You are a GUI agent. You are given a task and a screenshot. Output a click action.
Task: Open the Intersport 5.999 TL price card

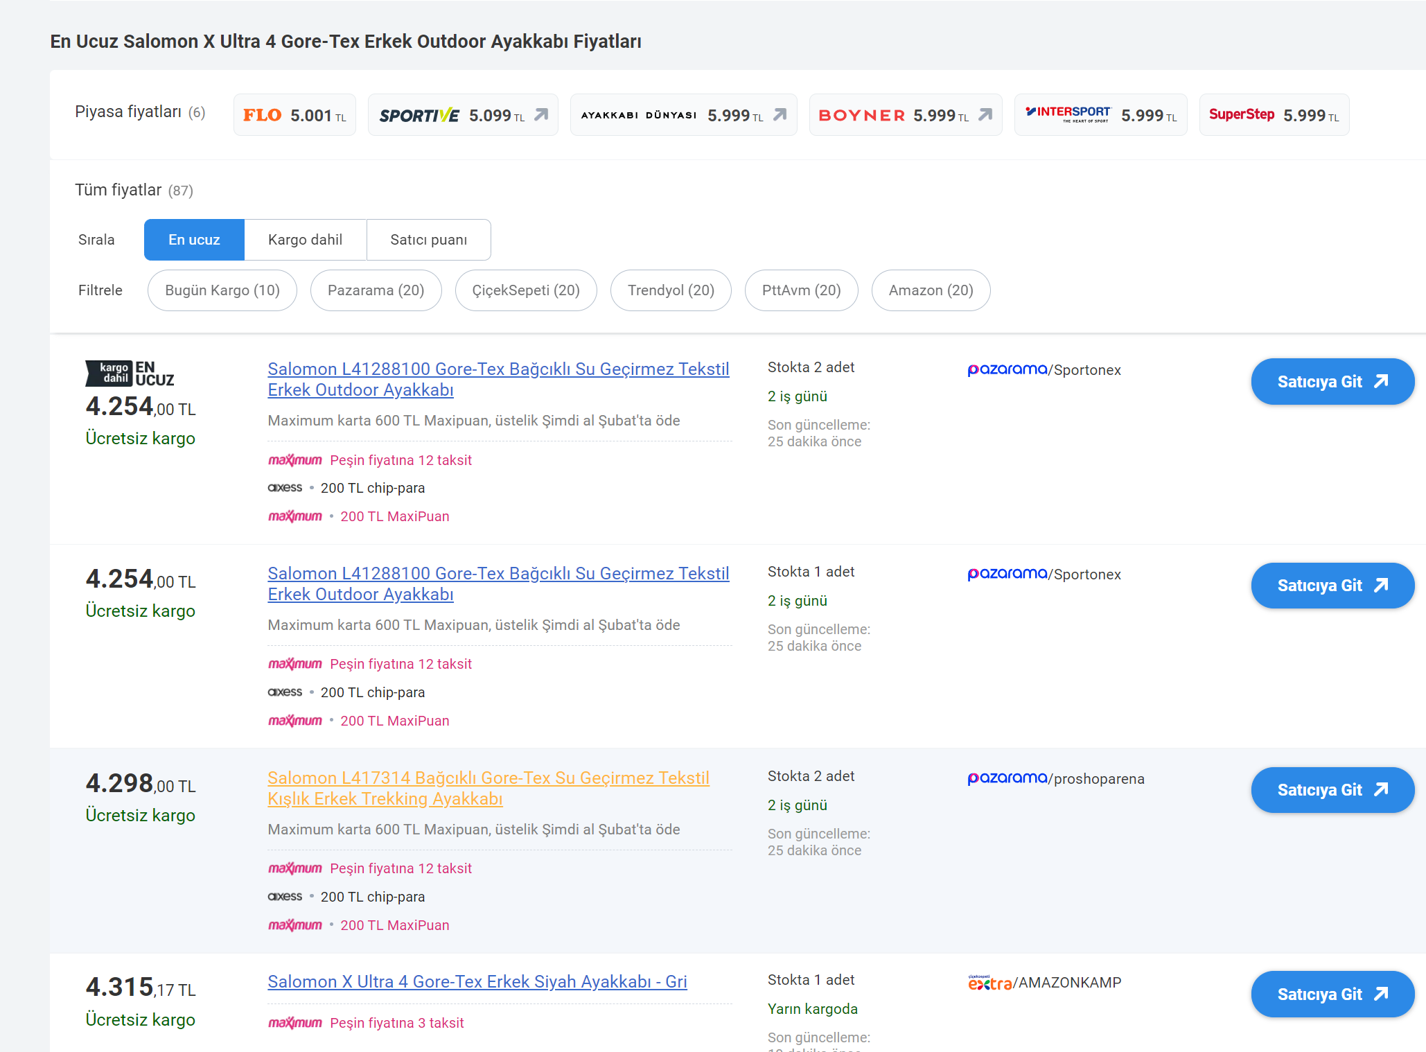1100,115
